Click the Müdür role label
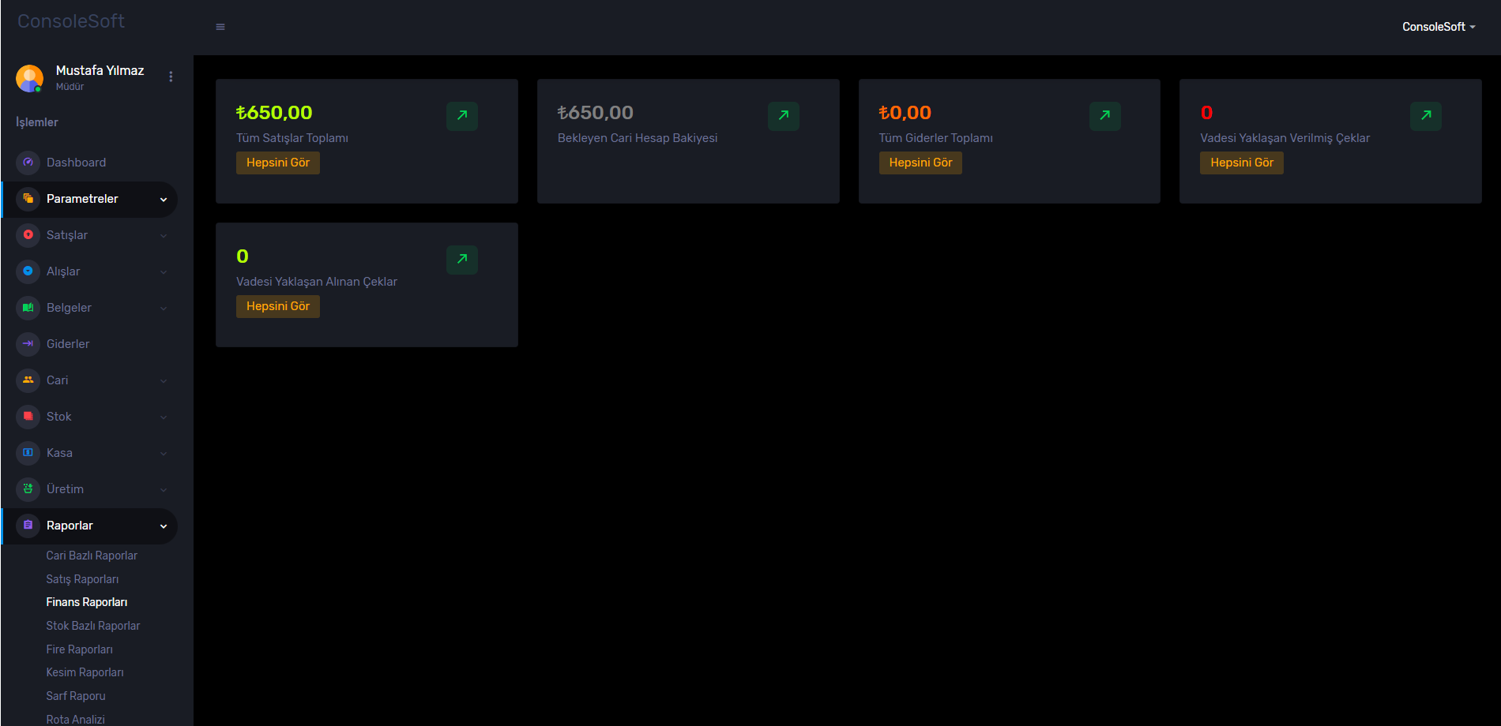The height and width of the screenshot is (726, 1501). point(70,87)
